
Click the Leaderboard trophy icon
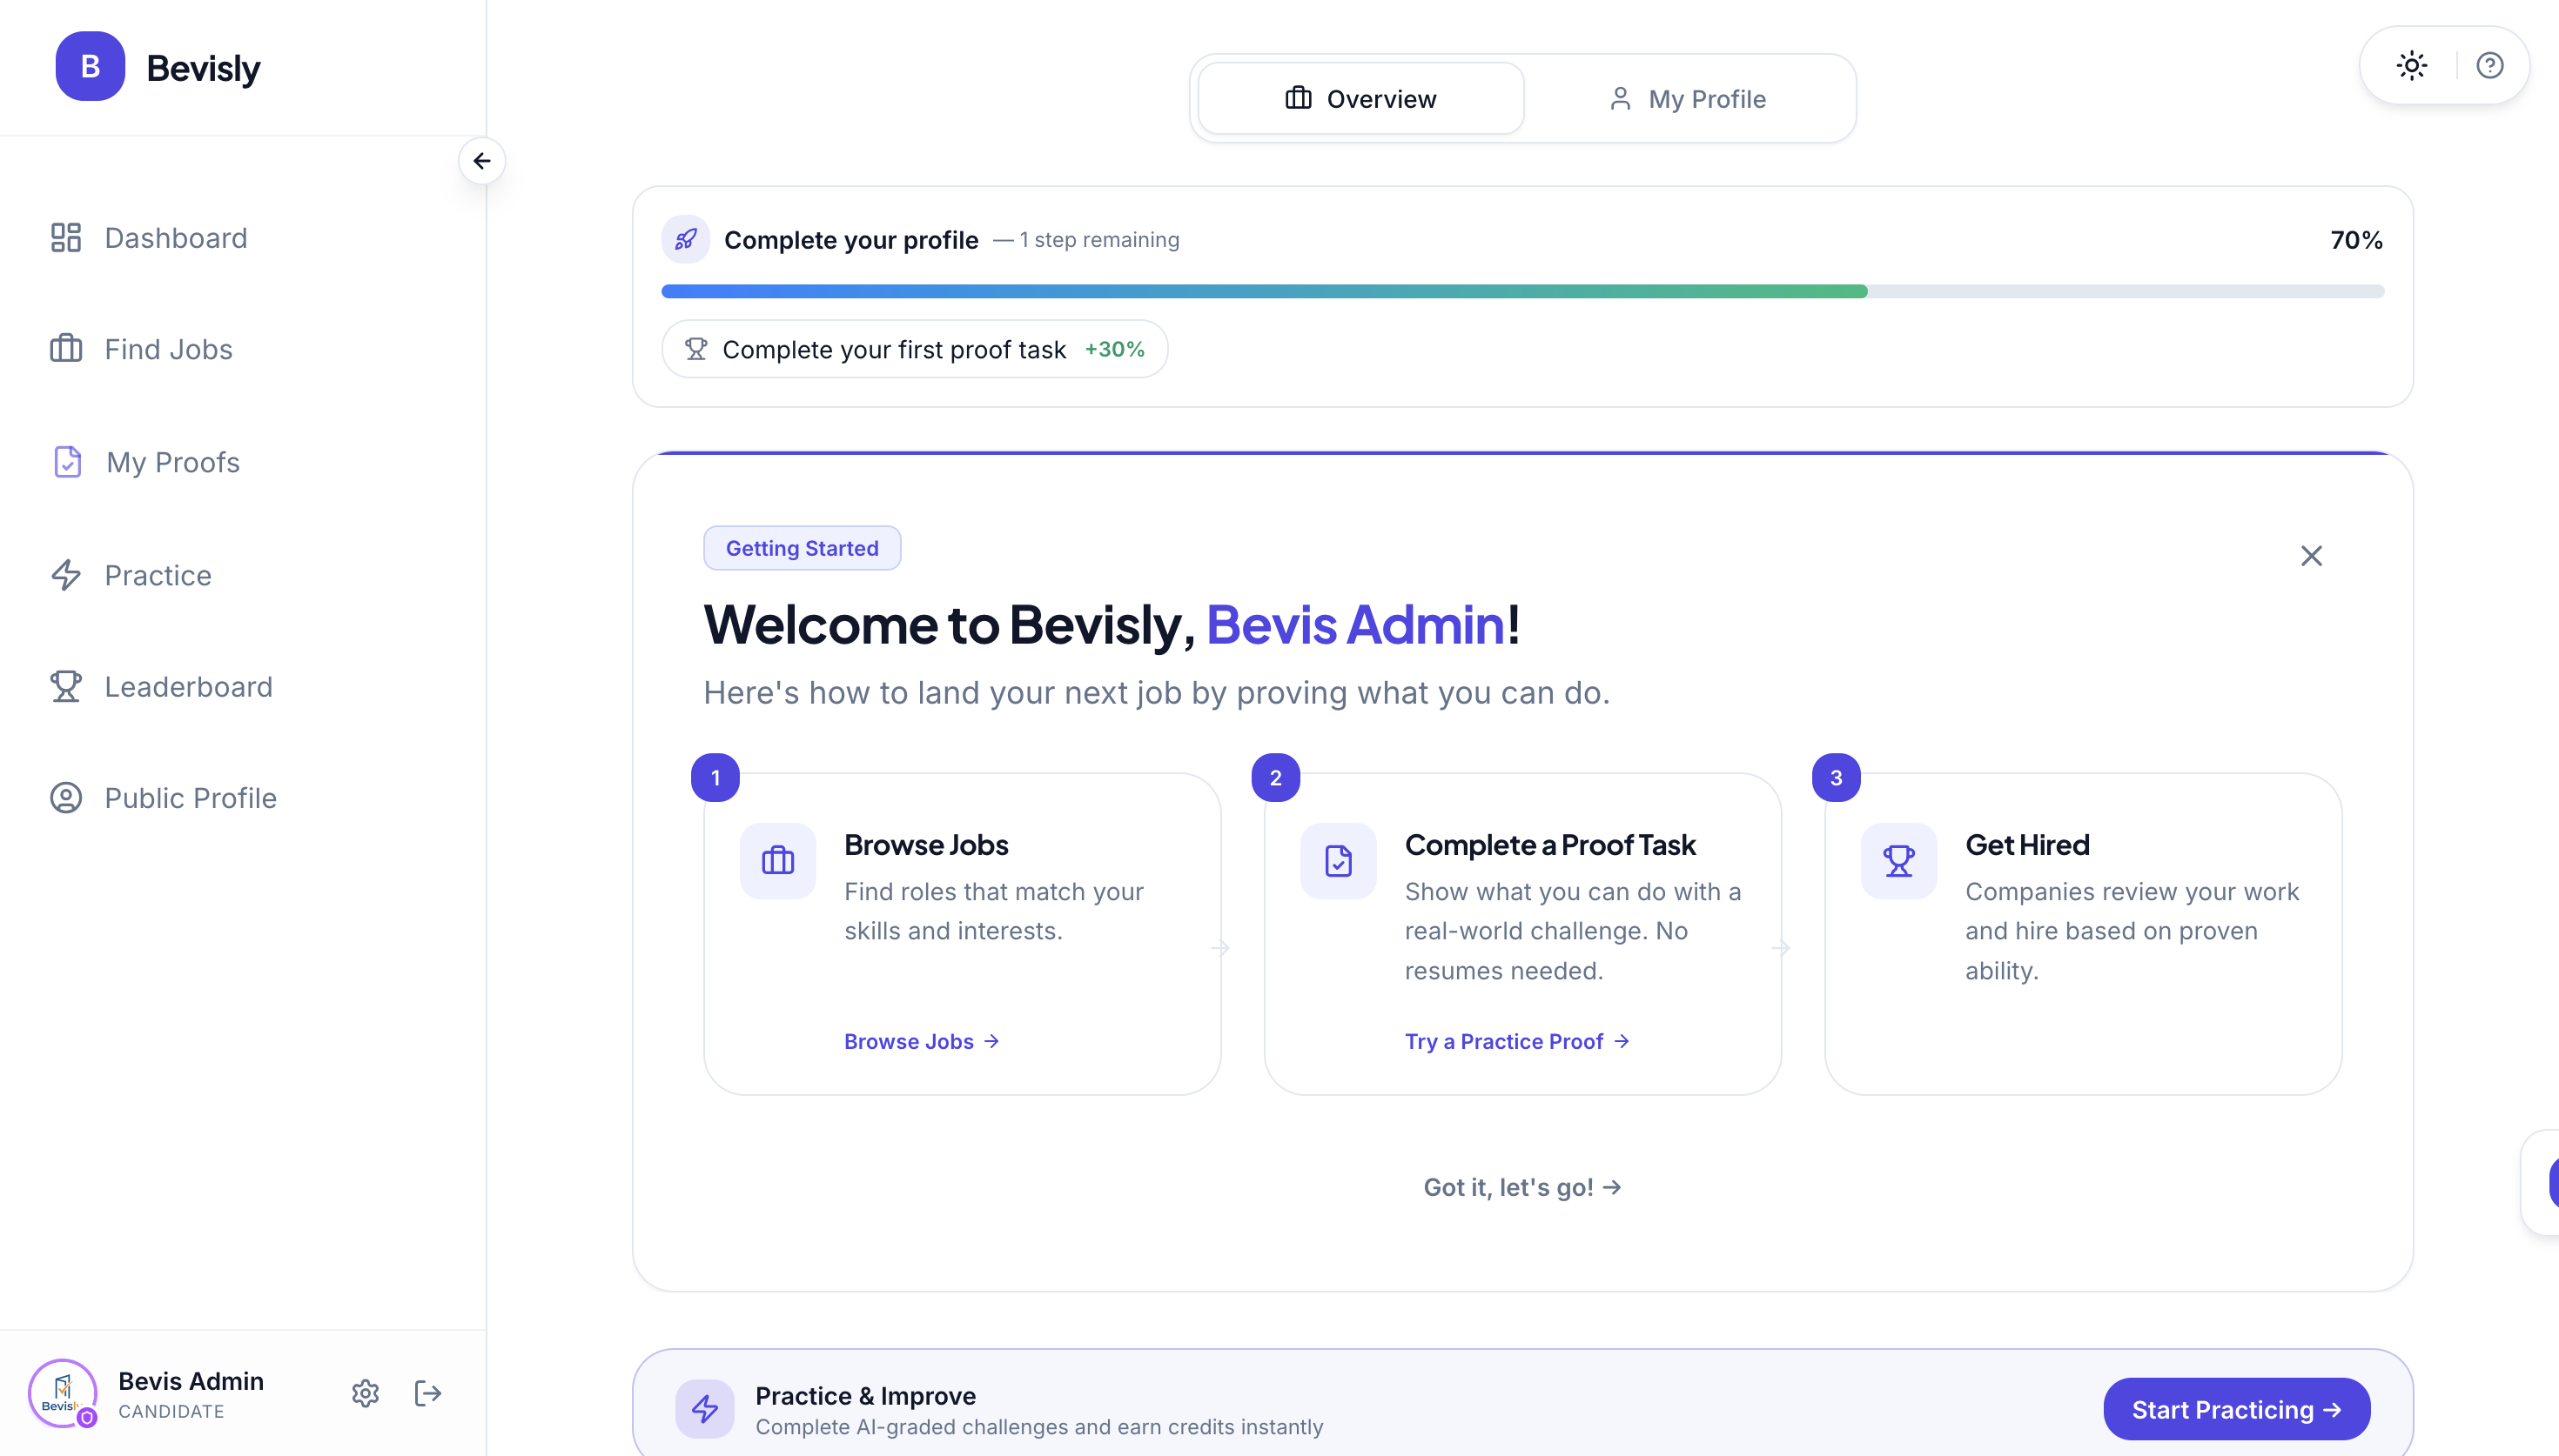pos(66,686)
